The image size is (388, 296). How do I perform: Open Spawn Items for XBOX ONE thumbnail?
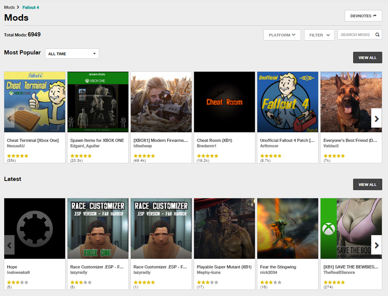[x=98, y=102]
